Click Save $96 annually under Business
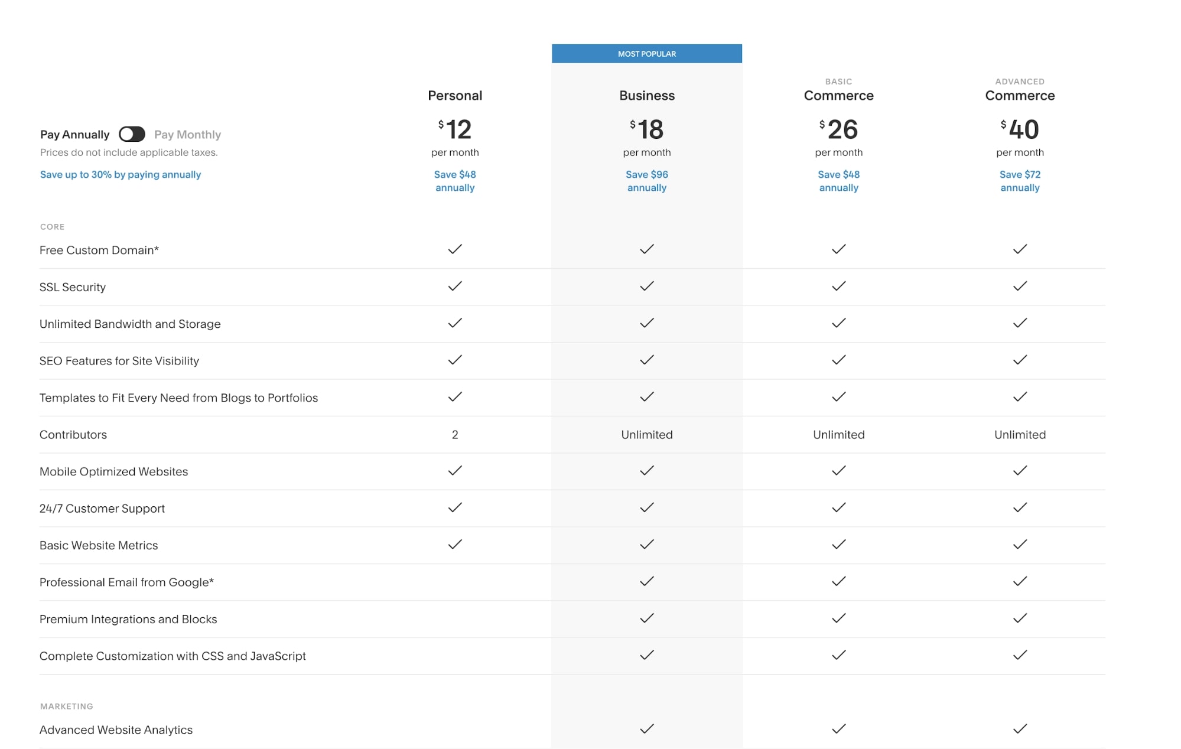This screenshot has height=749, width=1181. [647, 181]
